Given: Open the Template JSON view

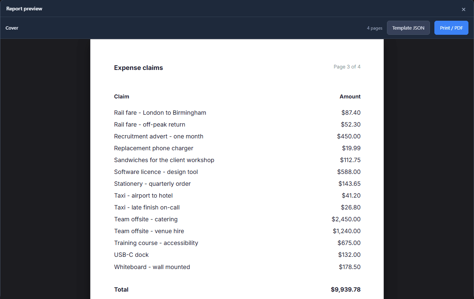Looking at the screenshot, I should [408, 28].
